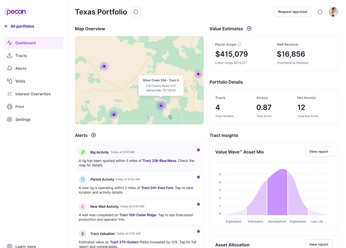This screenshot has height=248, width=346.
Task: Click the Rig Activity alert title
Action: pos(100,152)
